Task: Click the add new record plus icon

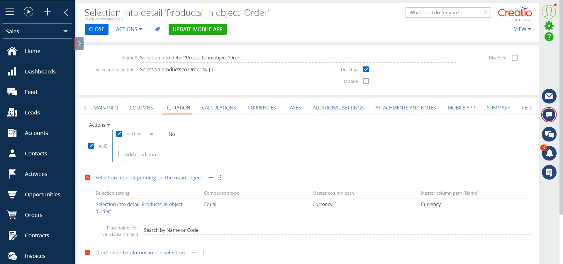Action: (x=48, y=12)
